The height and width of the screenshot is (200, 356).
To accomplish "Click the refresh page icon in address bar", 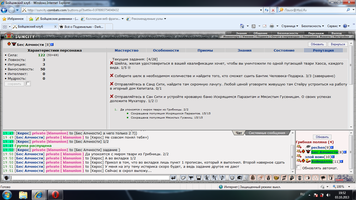I will (x=267, y=10).
